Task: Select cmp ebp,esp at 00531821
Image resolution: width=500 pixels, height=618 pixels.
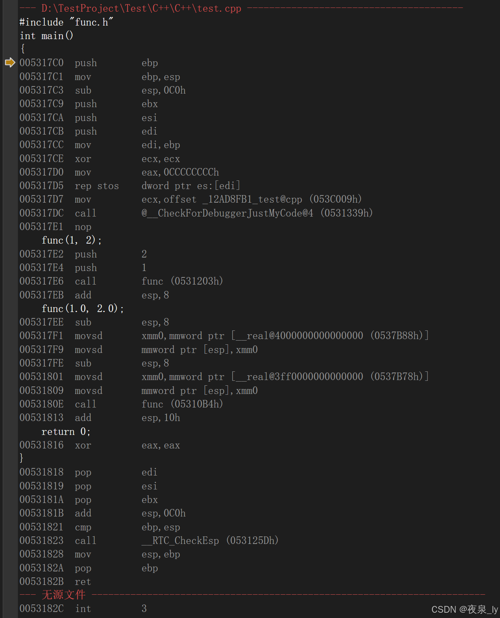Action: 100,527
